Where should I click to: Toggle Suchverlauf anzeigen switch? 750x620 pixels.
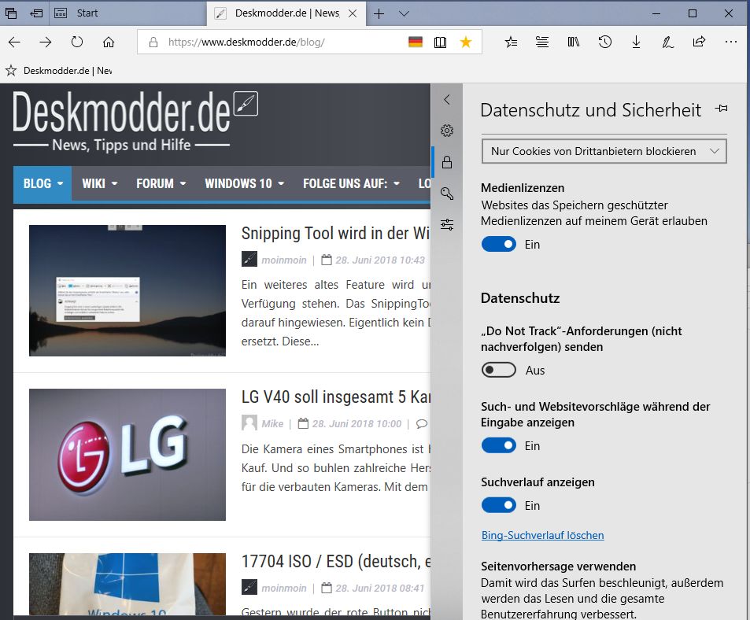499,505
